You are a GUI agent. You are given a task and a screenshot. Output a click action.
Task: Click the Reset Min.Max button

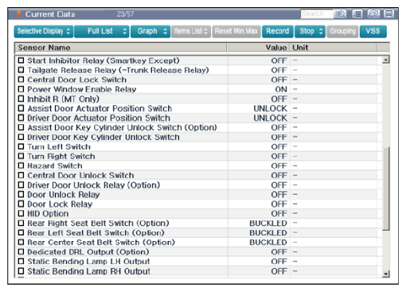pos(236,31)
